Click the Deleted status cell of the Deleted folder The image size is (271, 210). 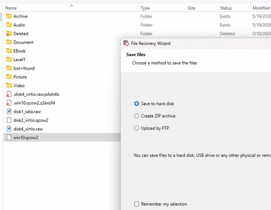[x=227, y=34]
